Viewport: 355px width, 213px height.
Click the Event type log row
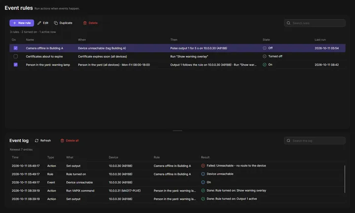[x=177, y=182]
